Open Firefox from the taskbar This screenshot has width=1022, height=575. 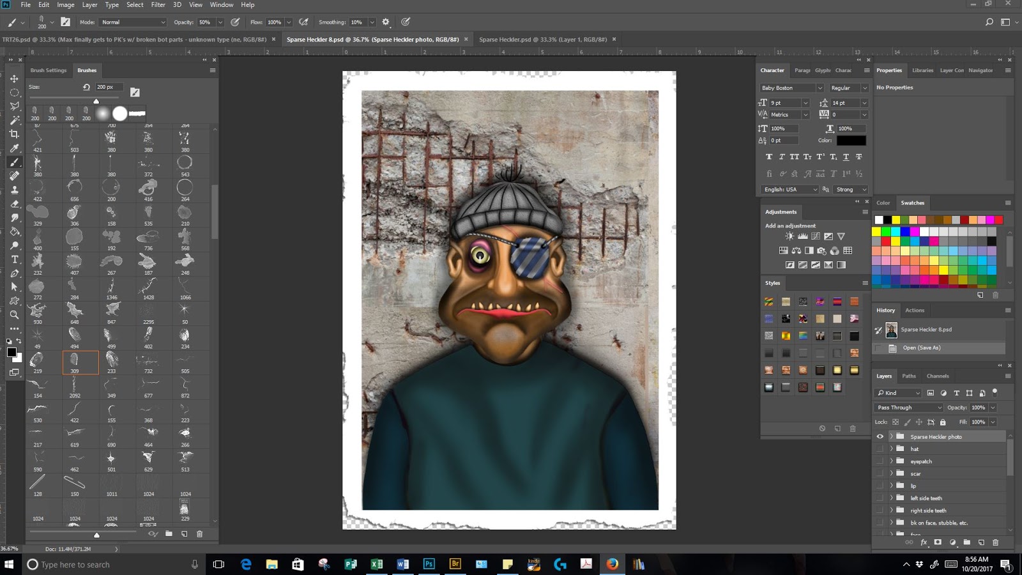tap(612, 564)
